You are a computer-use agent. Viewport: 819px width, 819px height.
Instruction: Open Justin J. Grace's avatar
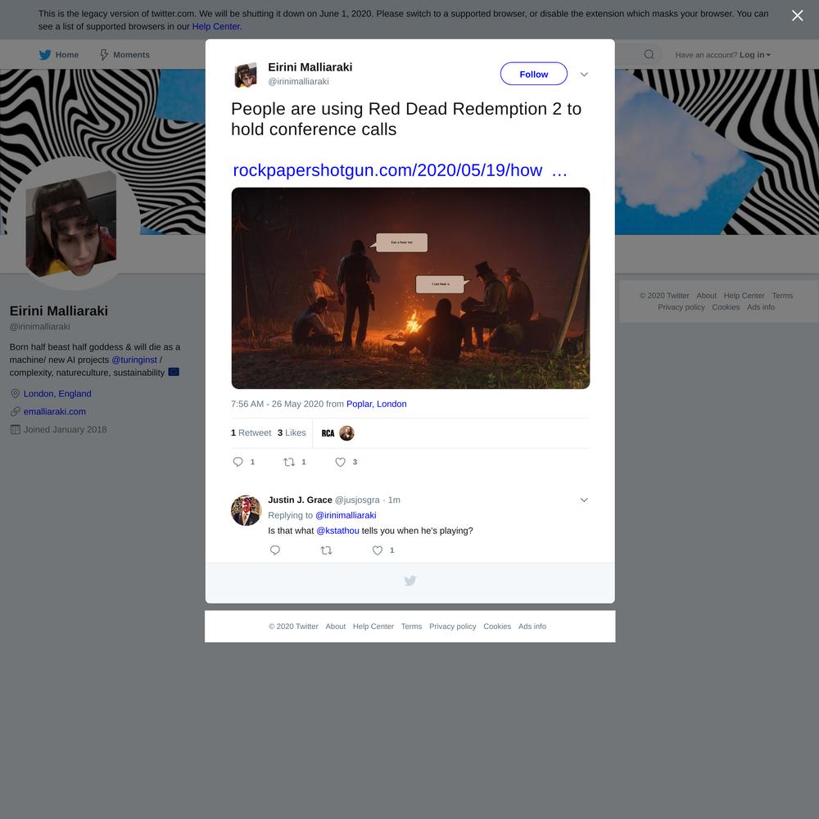[x=246, y=510]
